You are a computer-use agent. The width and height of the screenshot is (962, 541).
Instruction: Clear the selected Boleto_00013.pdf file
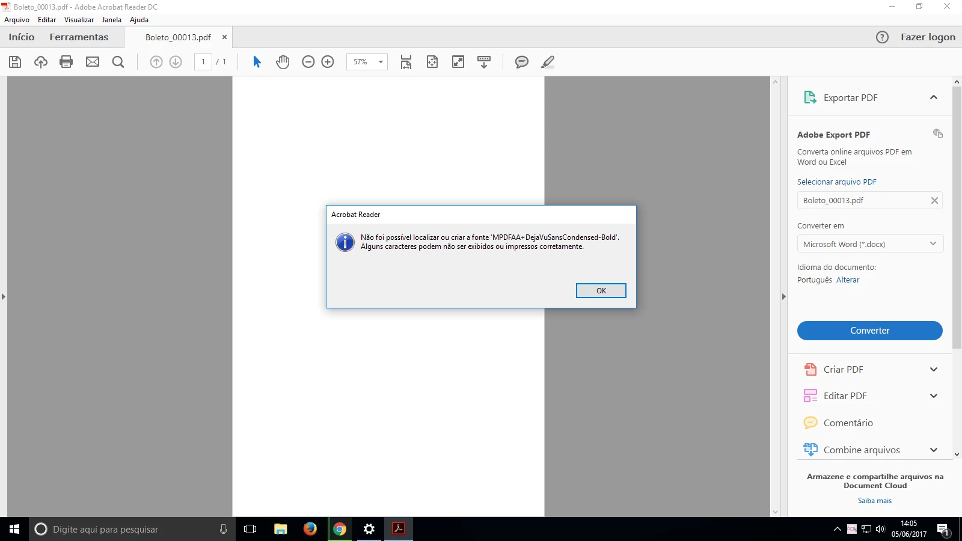point(934,201)
